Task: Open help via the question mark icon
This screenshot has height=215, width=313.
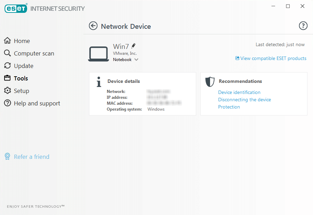Action: pos(303,26)
